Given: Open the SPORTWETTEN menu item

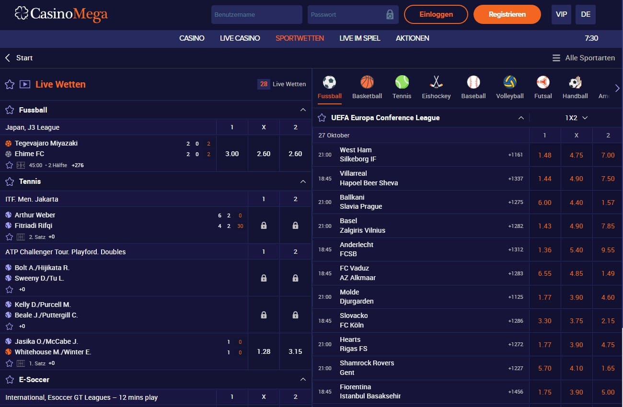Looking at the screenshot, I should [x=300, y=38].
